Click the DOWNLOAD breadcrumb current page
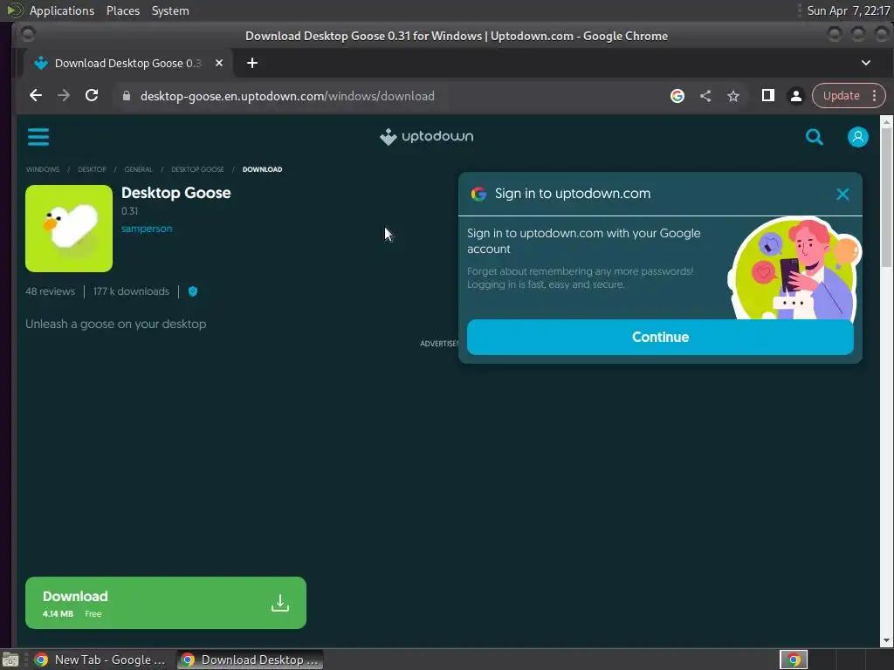This screenshot has height=670, width=894. (x=262, y=169)
